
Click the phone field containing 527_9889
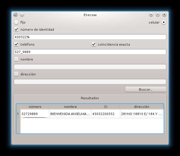pos(90,52)
